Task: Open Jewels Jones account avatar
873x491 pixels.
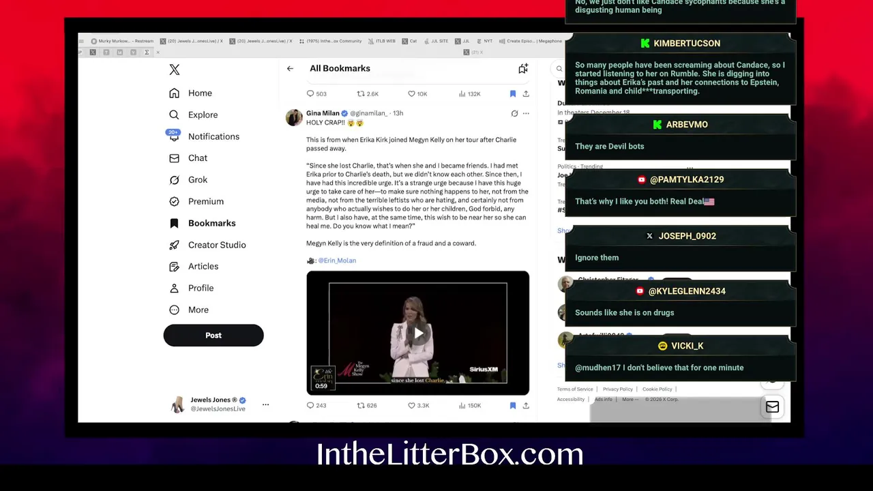Action: (x=177, y=404)
